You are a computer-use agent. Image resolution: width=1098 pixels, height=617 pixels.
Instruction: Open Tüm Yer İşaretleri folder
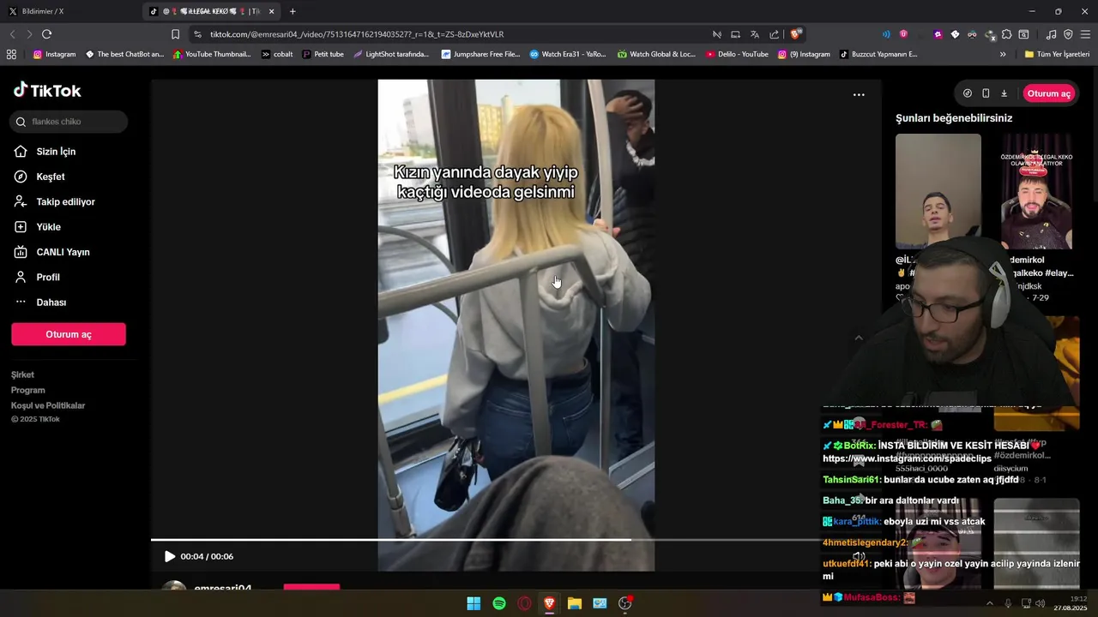(1057, 54)
